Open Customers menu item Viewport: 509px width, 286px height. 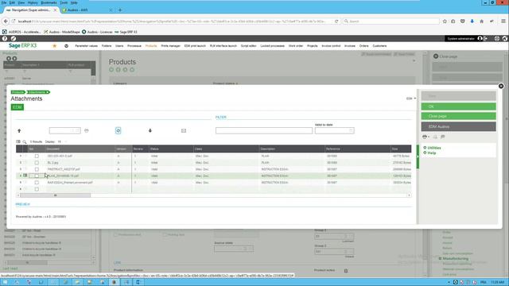379,46
